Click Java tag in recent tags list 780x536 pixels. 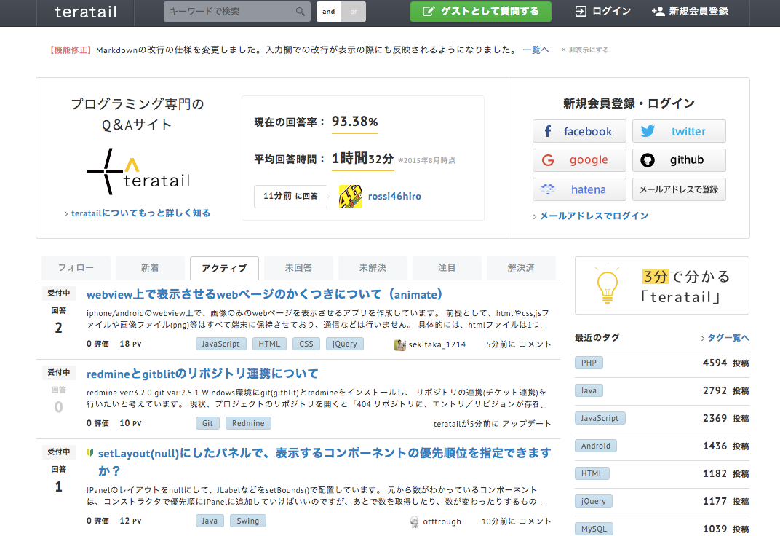[x=589, y=390]
